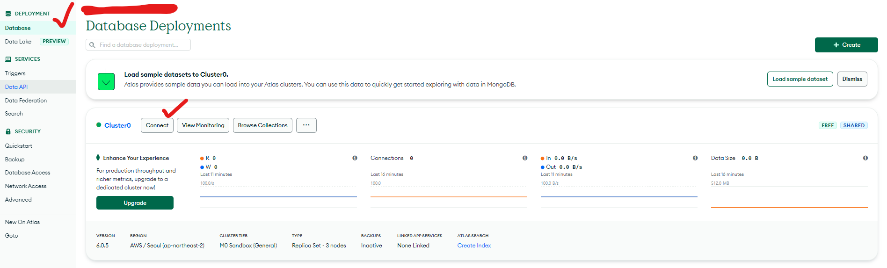
Task: Open info icon for Connections chart
Action: tap(525, 158)
